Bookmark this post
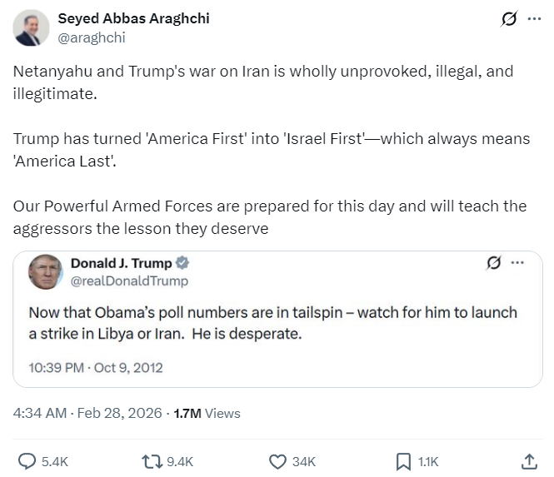The width and height of the screenshot is (554, 477). [403, 460]
